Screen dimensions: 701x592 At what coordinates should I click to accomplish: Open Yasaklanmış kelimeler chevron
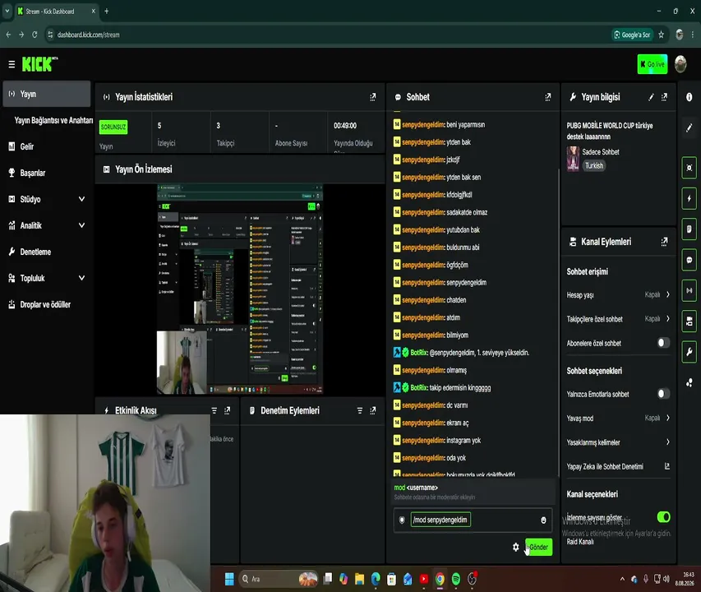668,442
